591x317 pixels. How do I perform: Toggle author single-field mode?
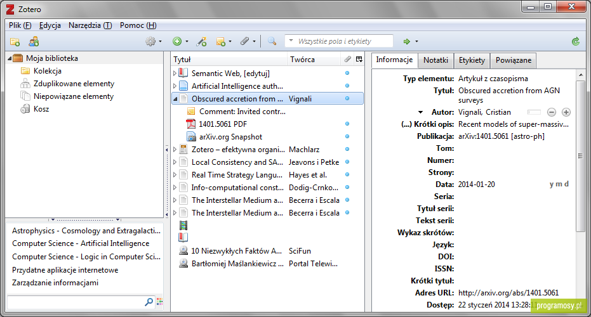[x=534, y=112]
